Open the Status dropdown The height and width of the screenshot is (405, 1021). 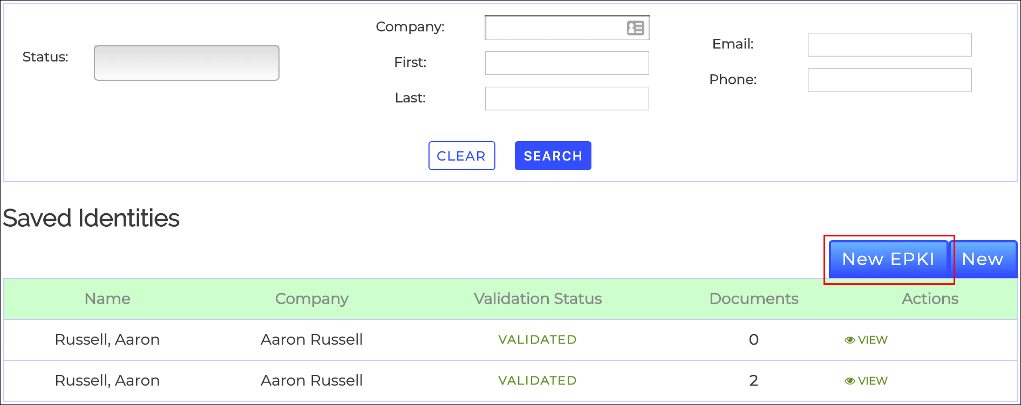tap(187, 63)
